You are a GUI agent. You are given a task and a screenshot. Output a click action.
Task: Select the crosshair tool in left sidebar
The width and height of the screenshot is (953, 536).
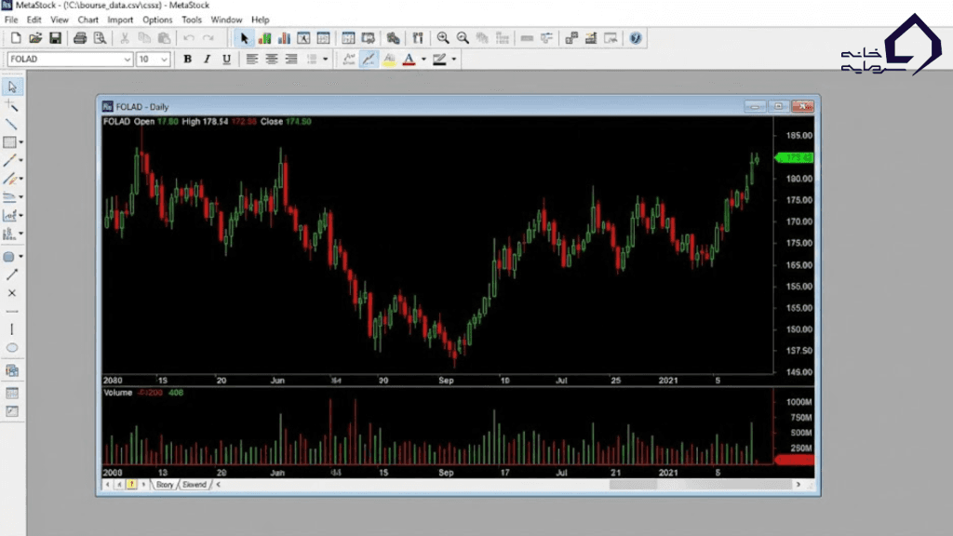(x=12, y=106)
